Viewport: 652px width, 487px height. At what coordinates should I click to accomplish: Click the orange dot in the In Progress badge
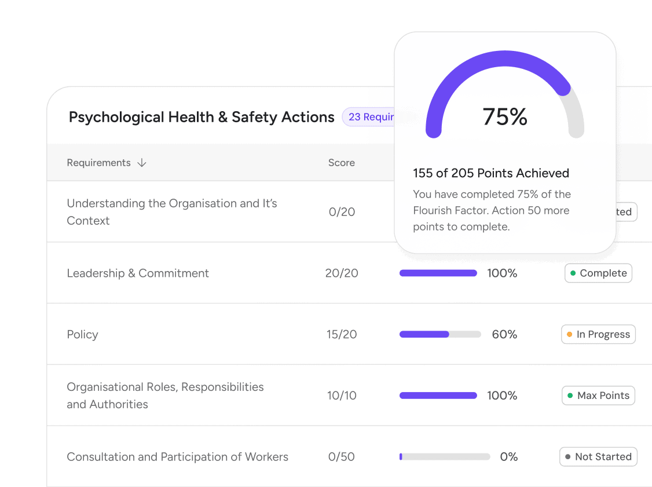(570, 334)
